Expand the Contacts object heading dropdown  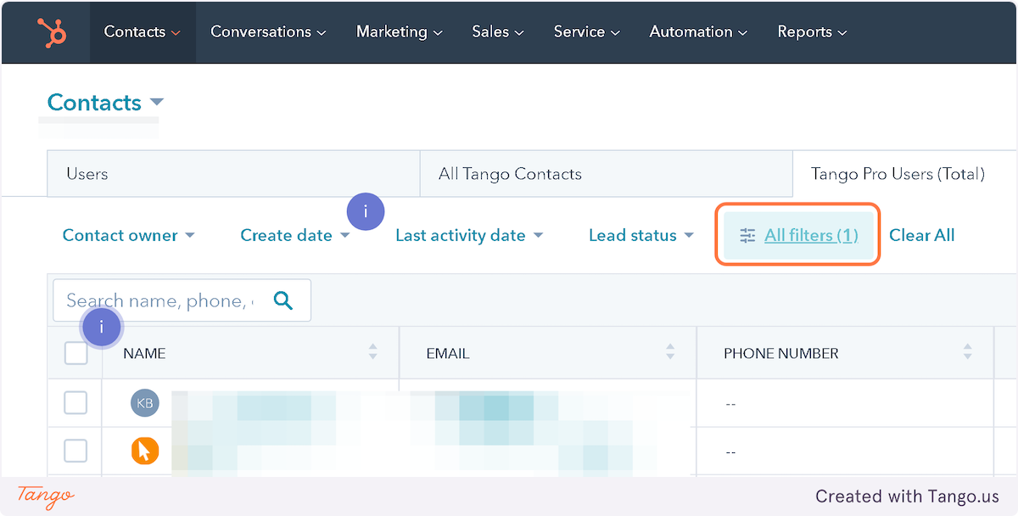[105, 103]
